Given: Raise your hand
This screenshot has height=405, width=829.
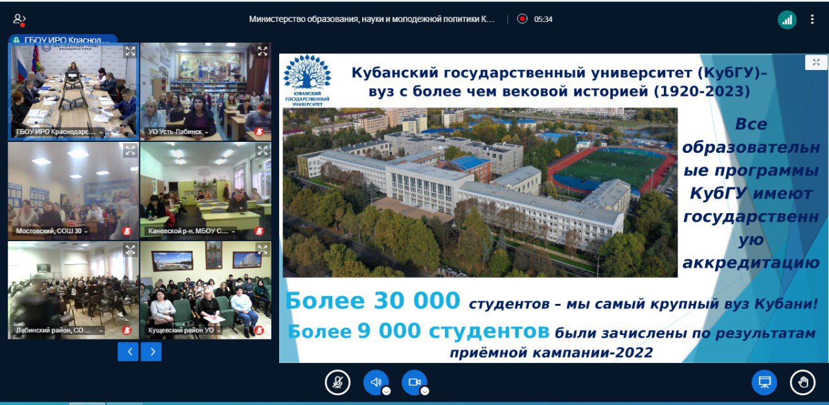Looking at the screenshot, I should pos(803,382).
